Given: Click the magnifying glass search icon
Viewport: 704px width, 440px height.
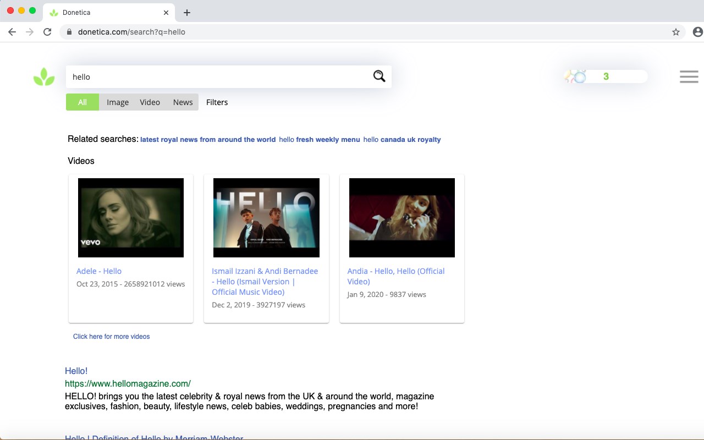Looking at the screenshot, I should (380, 76).
